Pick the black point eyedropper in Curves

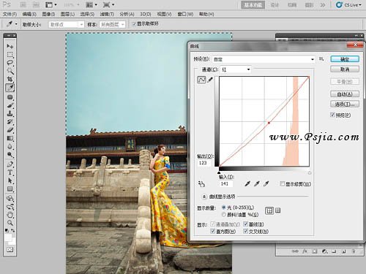pos(247,183)
